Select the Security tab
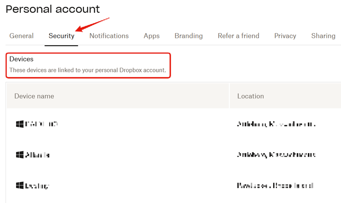This screenshot has height=203, width=341. pyautogui.click(x=61, y=36)
